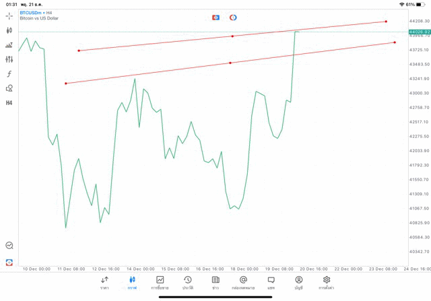Open the drawing objects shapes tool

[9, 88]
